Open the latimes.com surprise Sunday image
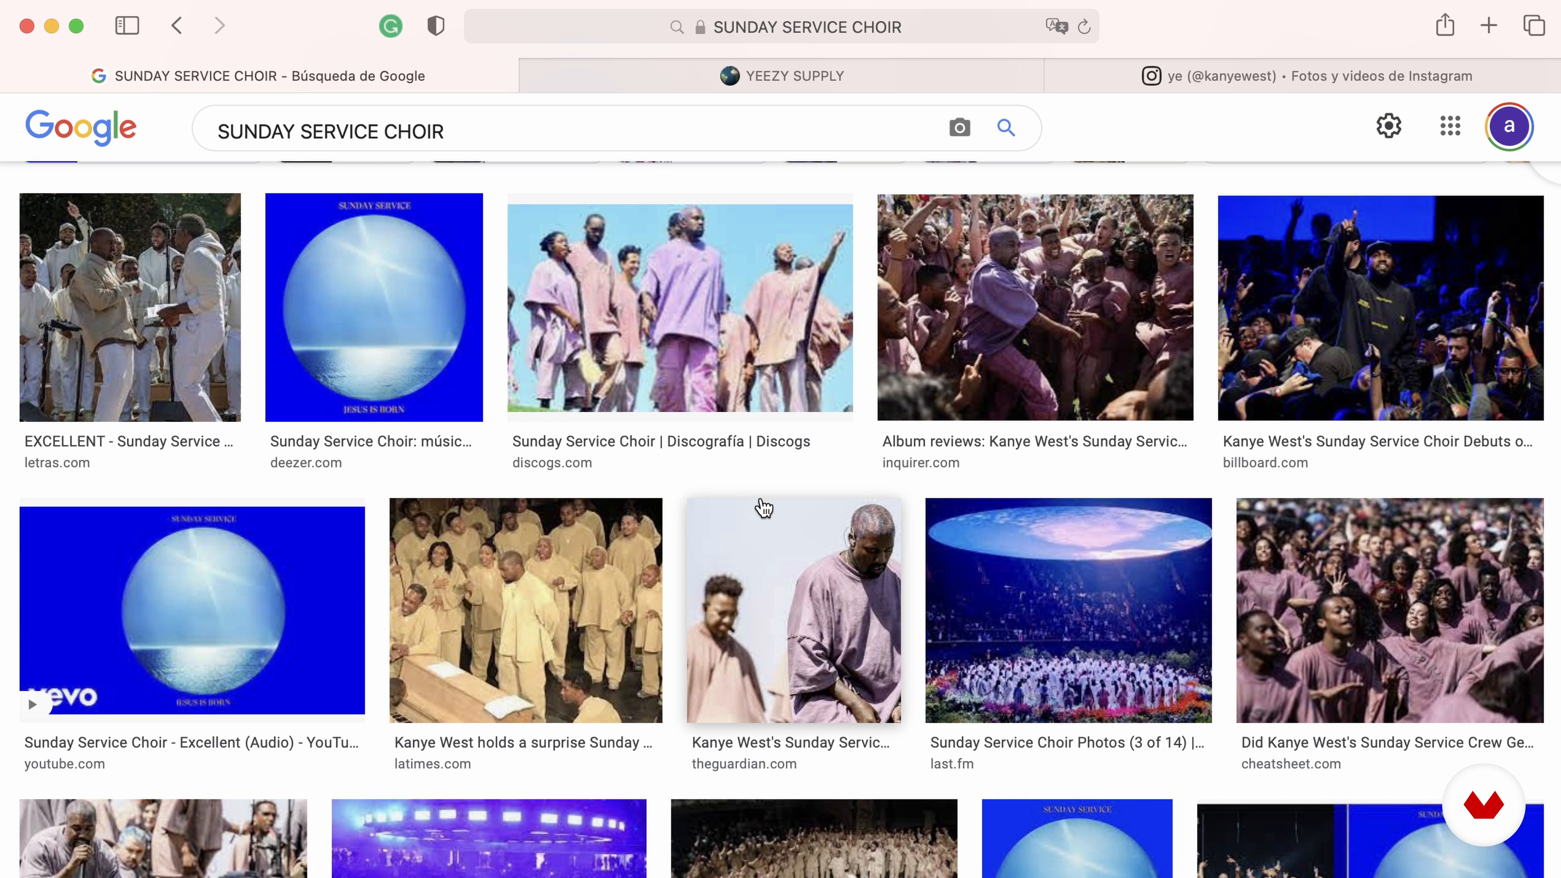The image size is (1561, 878). [525, 610]
